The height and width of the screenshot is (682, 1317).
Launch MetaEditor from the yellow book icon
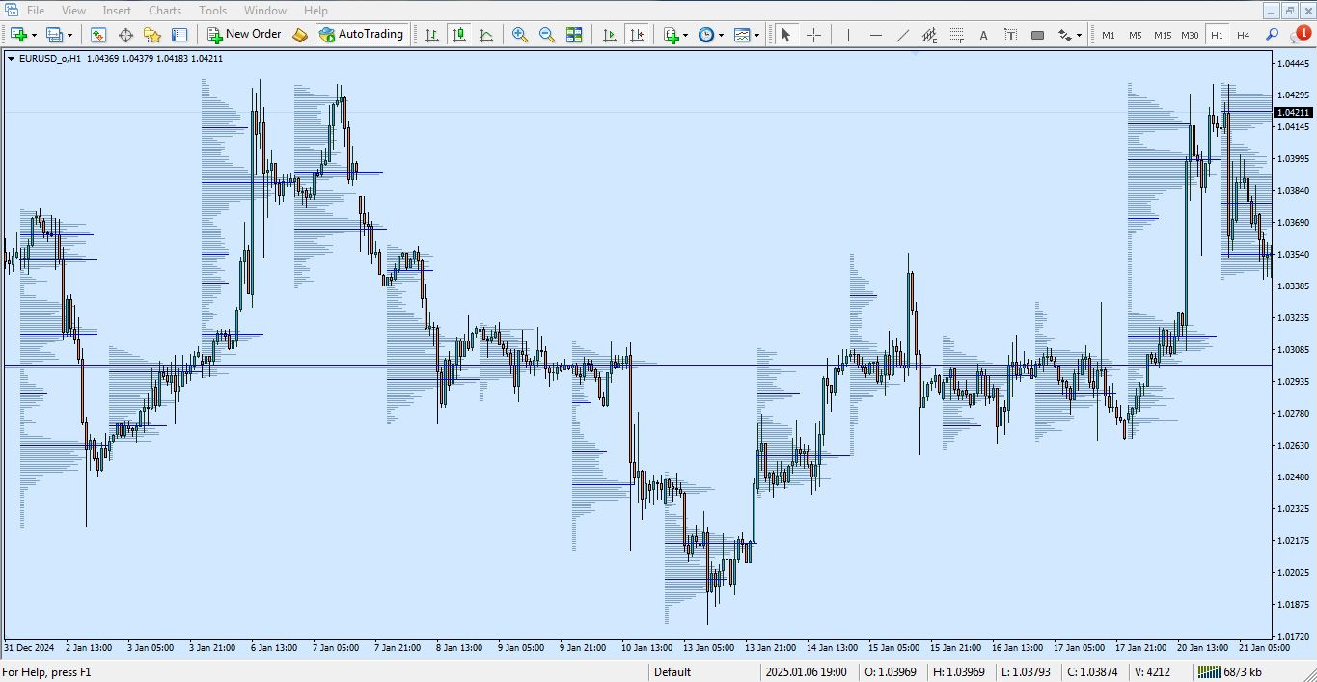pos(300,35)
